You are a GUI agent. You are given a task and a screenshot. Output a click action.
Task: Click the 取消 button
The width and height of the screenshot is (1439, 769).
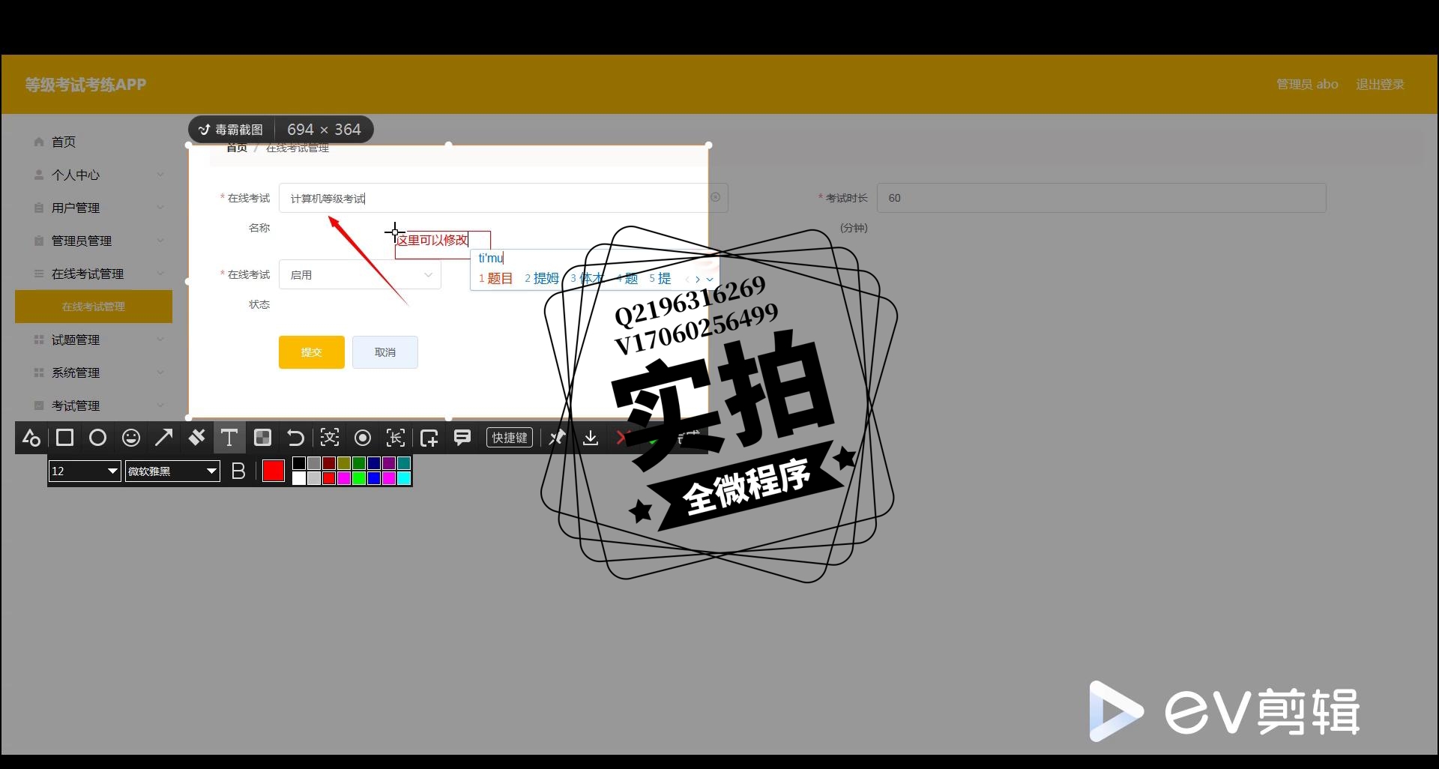tap(385, 352)
